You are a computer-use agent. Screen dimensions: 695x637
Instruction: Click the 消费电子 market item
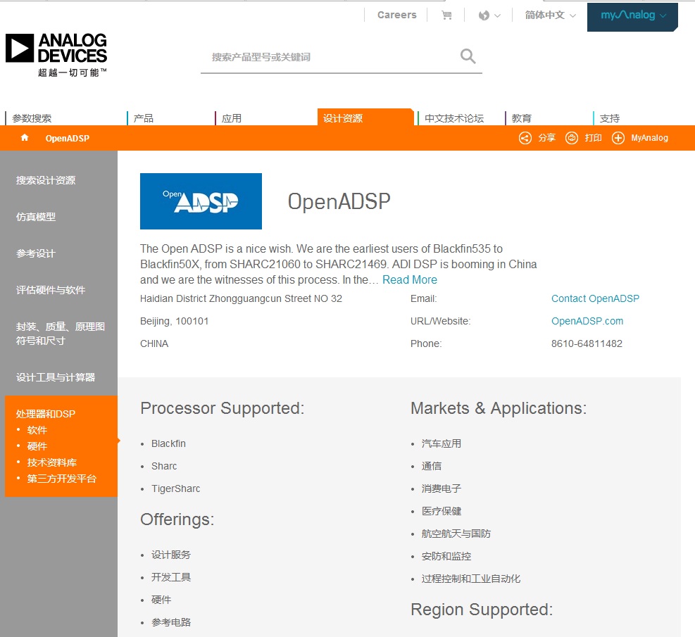coord(442,488)
